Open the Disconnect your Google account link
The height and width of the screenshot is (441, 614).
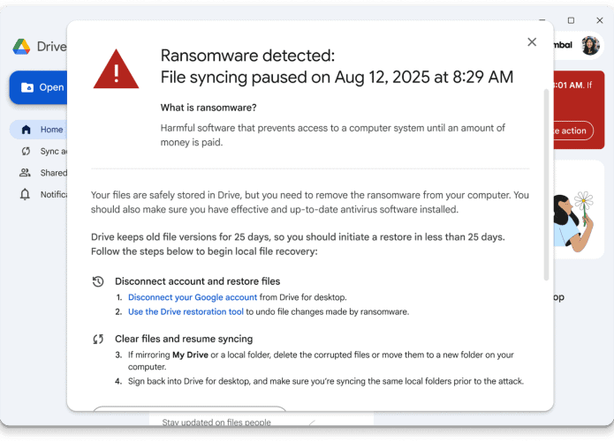(x=193, y=297)
